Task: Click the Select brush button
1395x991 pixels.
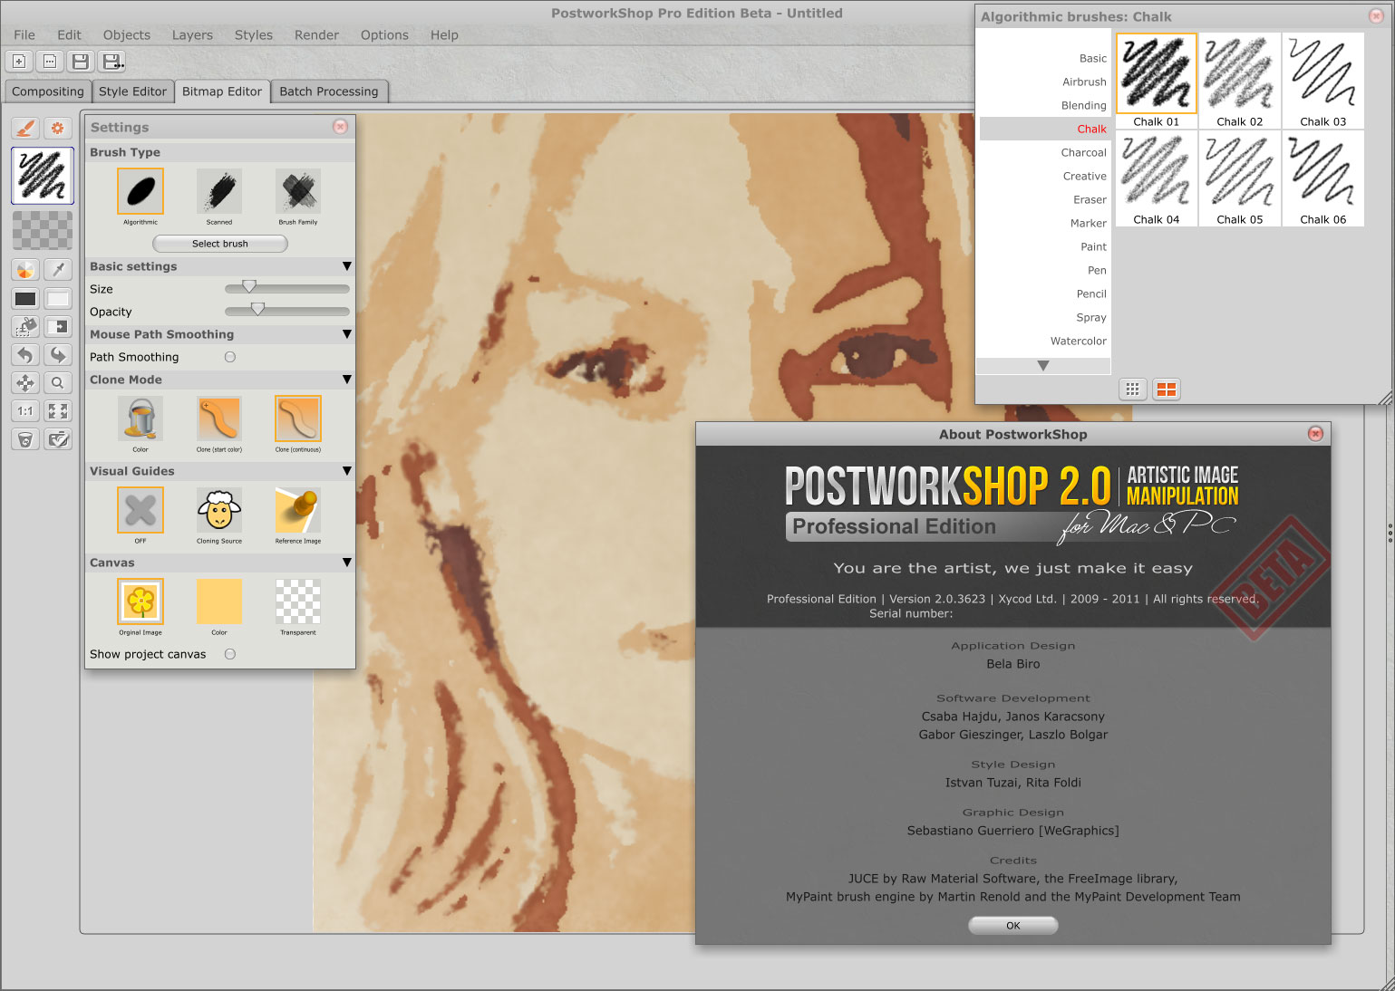Action: click(x=220, y=244)
